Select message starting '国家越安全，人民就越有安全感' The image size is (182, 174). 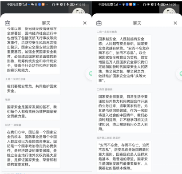coord(124,60)
